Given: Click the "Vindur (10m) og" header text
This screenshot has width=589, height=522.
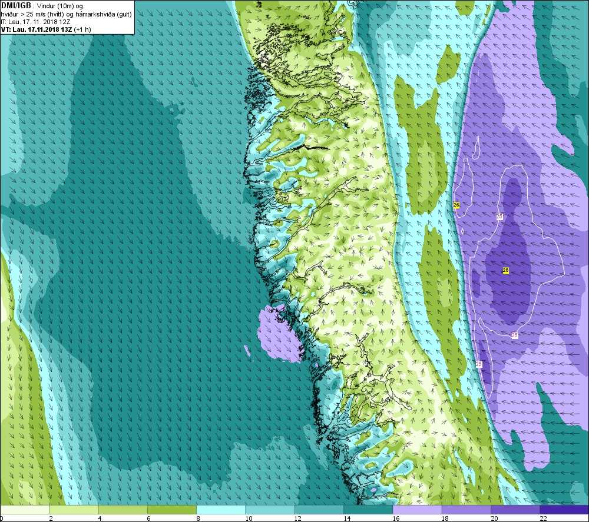Looking at the screenshot, I should 60,6.
